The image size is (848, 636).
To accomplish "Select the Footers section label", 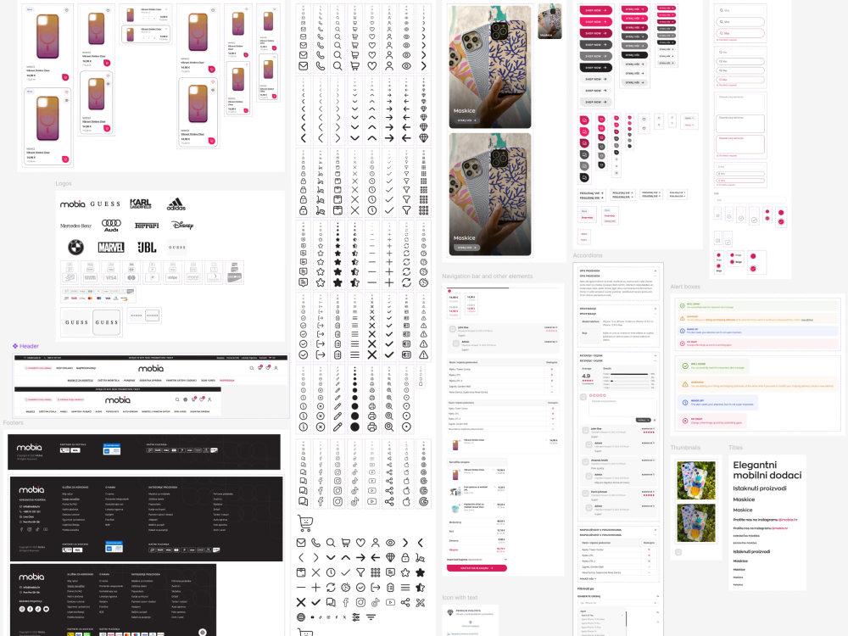I will pos(13,422).
